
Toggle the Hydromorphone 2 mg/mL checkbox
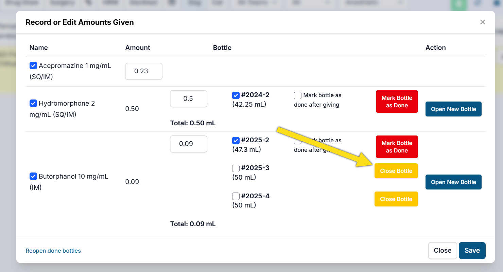pos(33,103)
